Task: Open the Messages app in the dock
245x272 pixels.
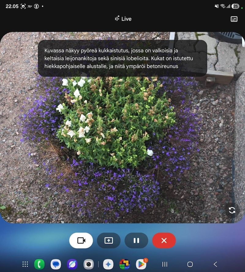Action: click(x=56, y=264)
